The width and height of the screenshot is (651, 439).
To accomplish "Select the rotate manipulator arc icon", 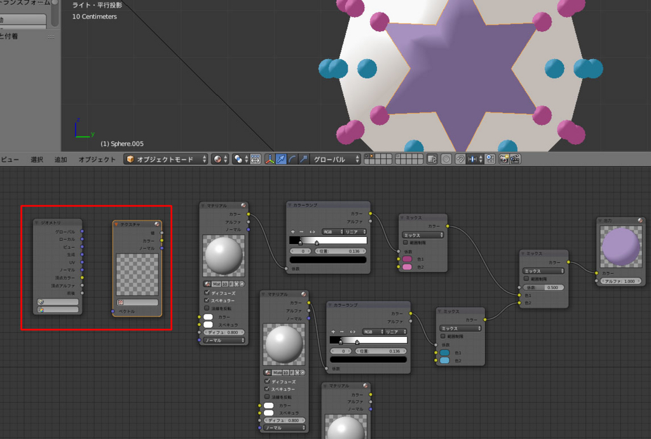I will [x=292, y=159].
